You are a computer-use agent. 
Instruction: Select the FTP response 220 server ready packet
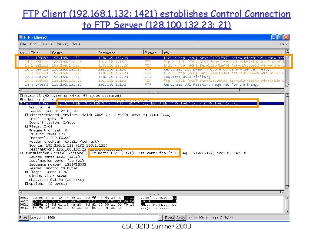(x=152, y=69)
